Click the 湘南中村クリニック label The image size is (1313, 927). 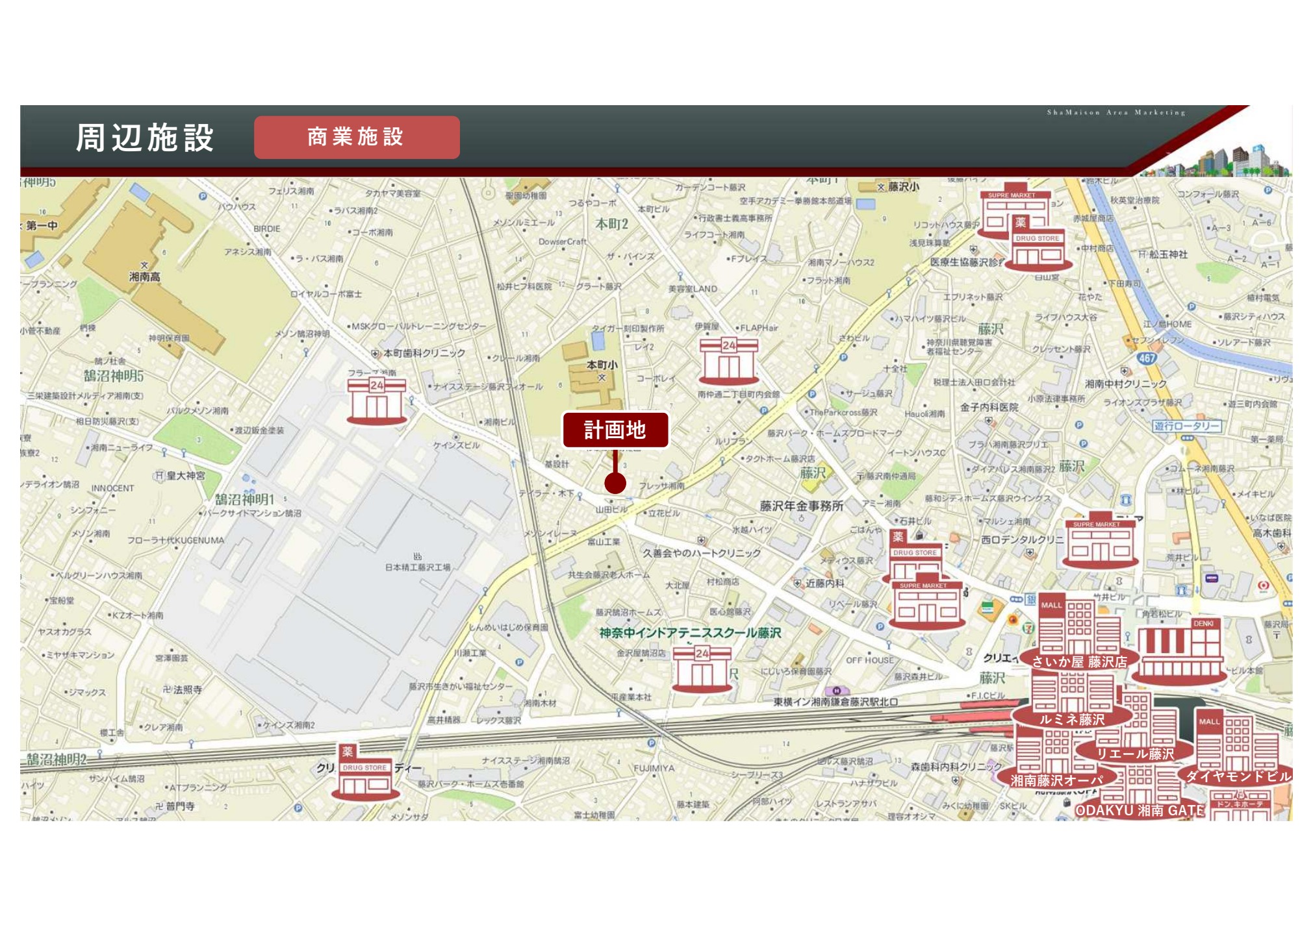(1126, 384)
